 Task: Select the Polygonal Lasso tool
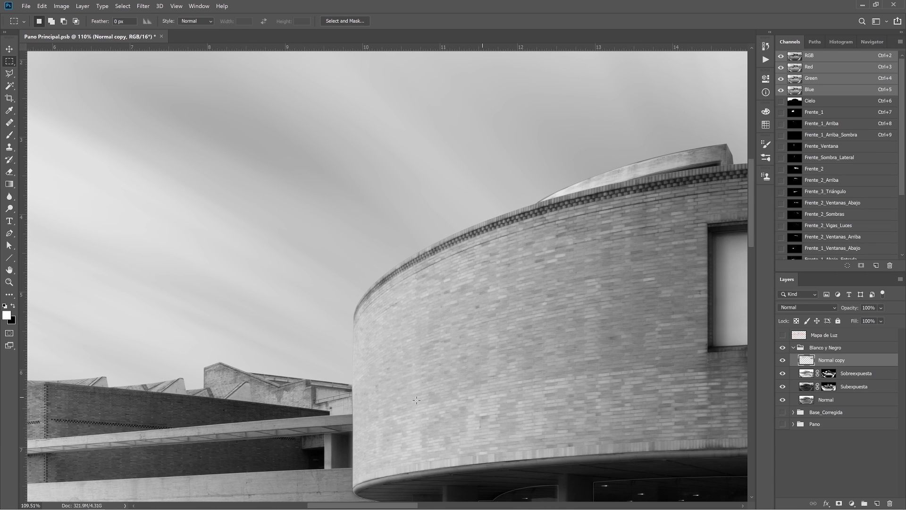(9, 74)
